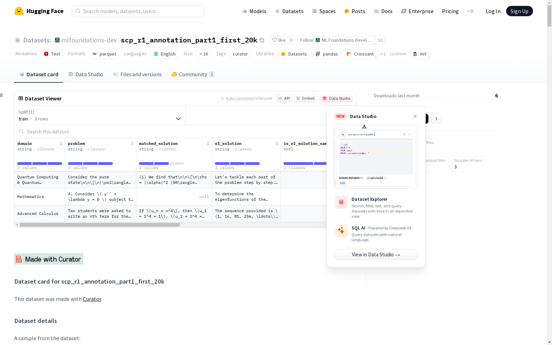Open Docs in the top navigation
The height and width of the screenshot is (345, 552).
click(x=383, y=11)
